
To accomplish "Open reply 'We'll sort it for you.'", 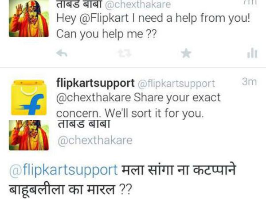I will point(154,113).
